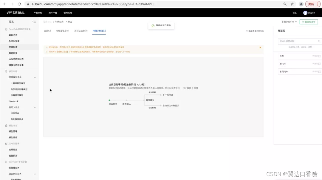Collapse the 预置模型调参 submenu chevron

[x=35, y=77]
